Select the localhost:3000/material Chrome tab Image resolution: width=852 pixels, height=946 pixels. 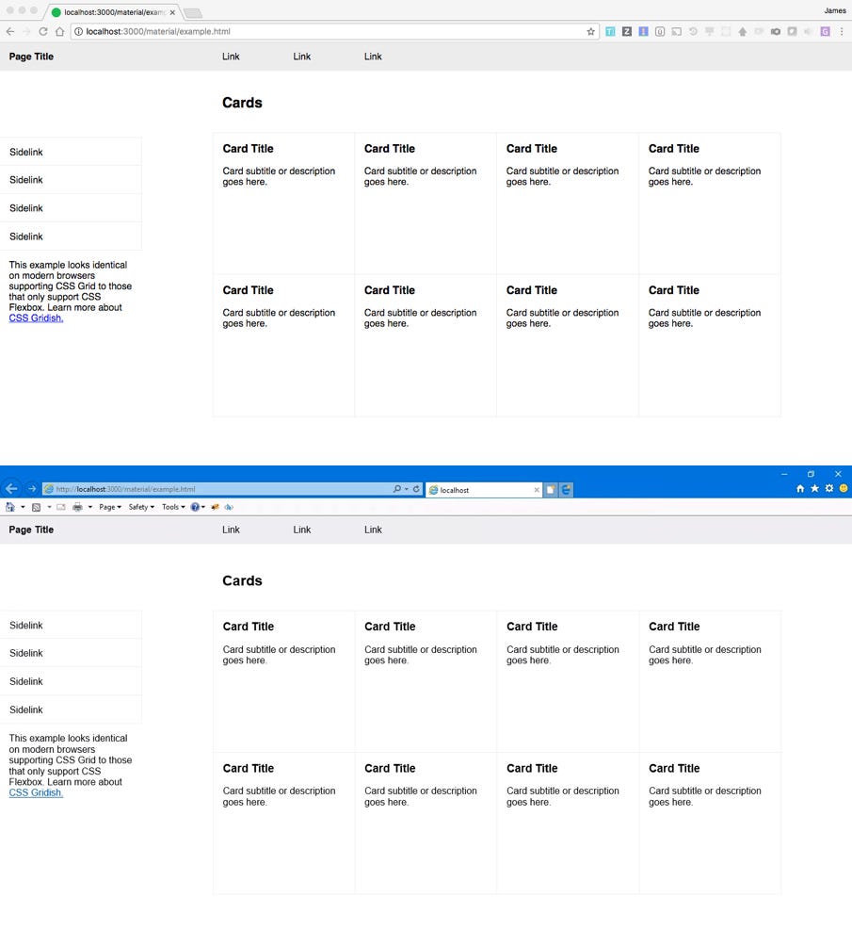[111, 12]
